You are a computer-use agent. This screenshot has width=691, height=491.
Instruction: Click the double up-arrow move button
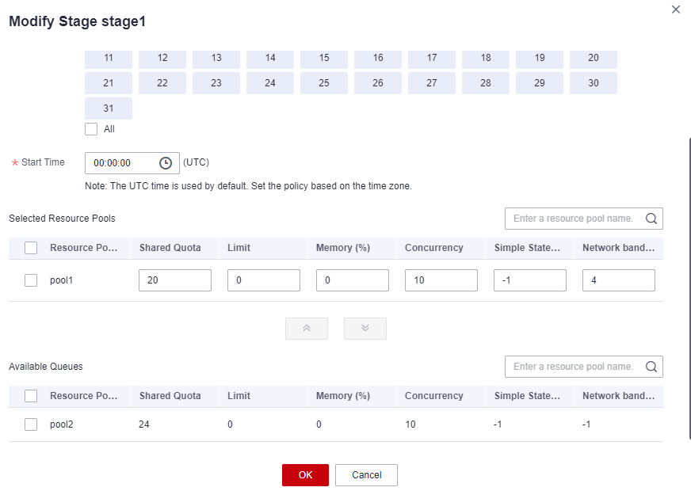coord(307,329)
